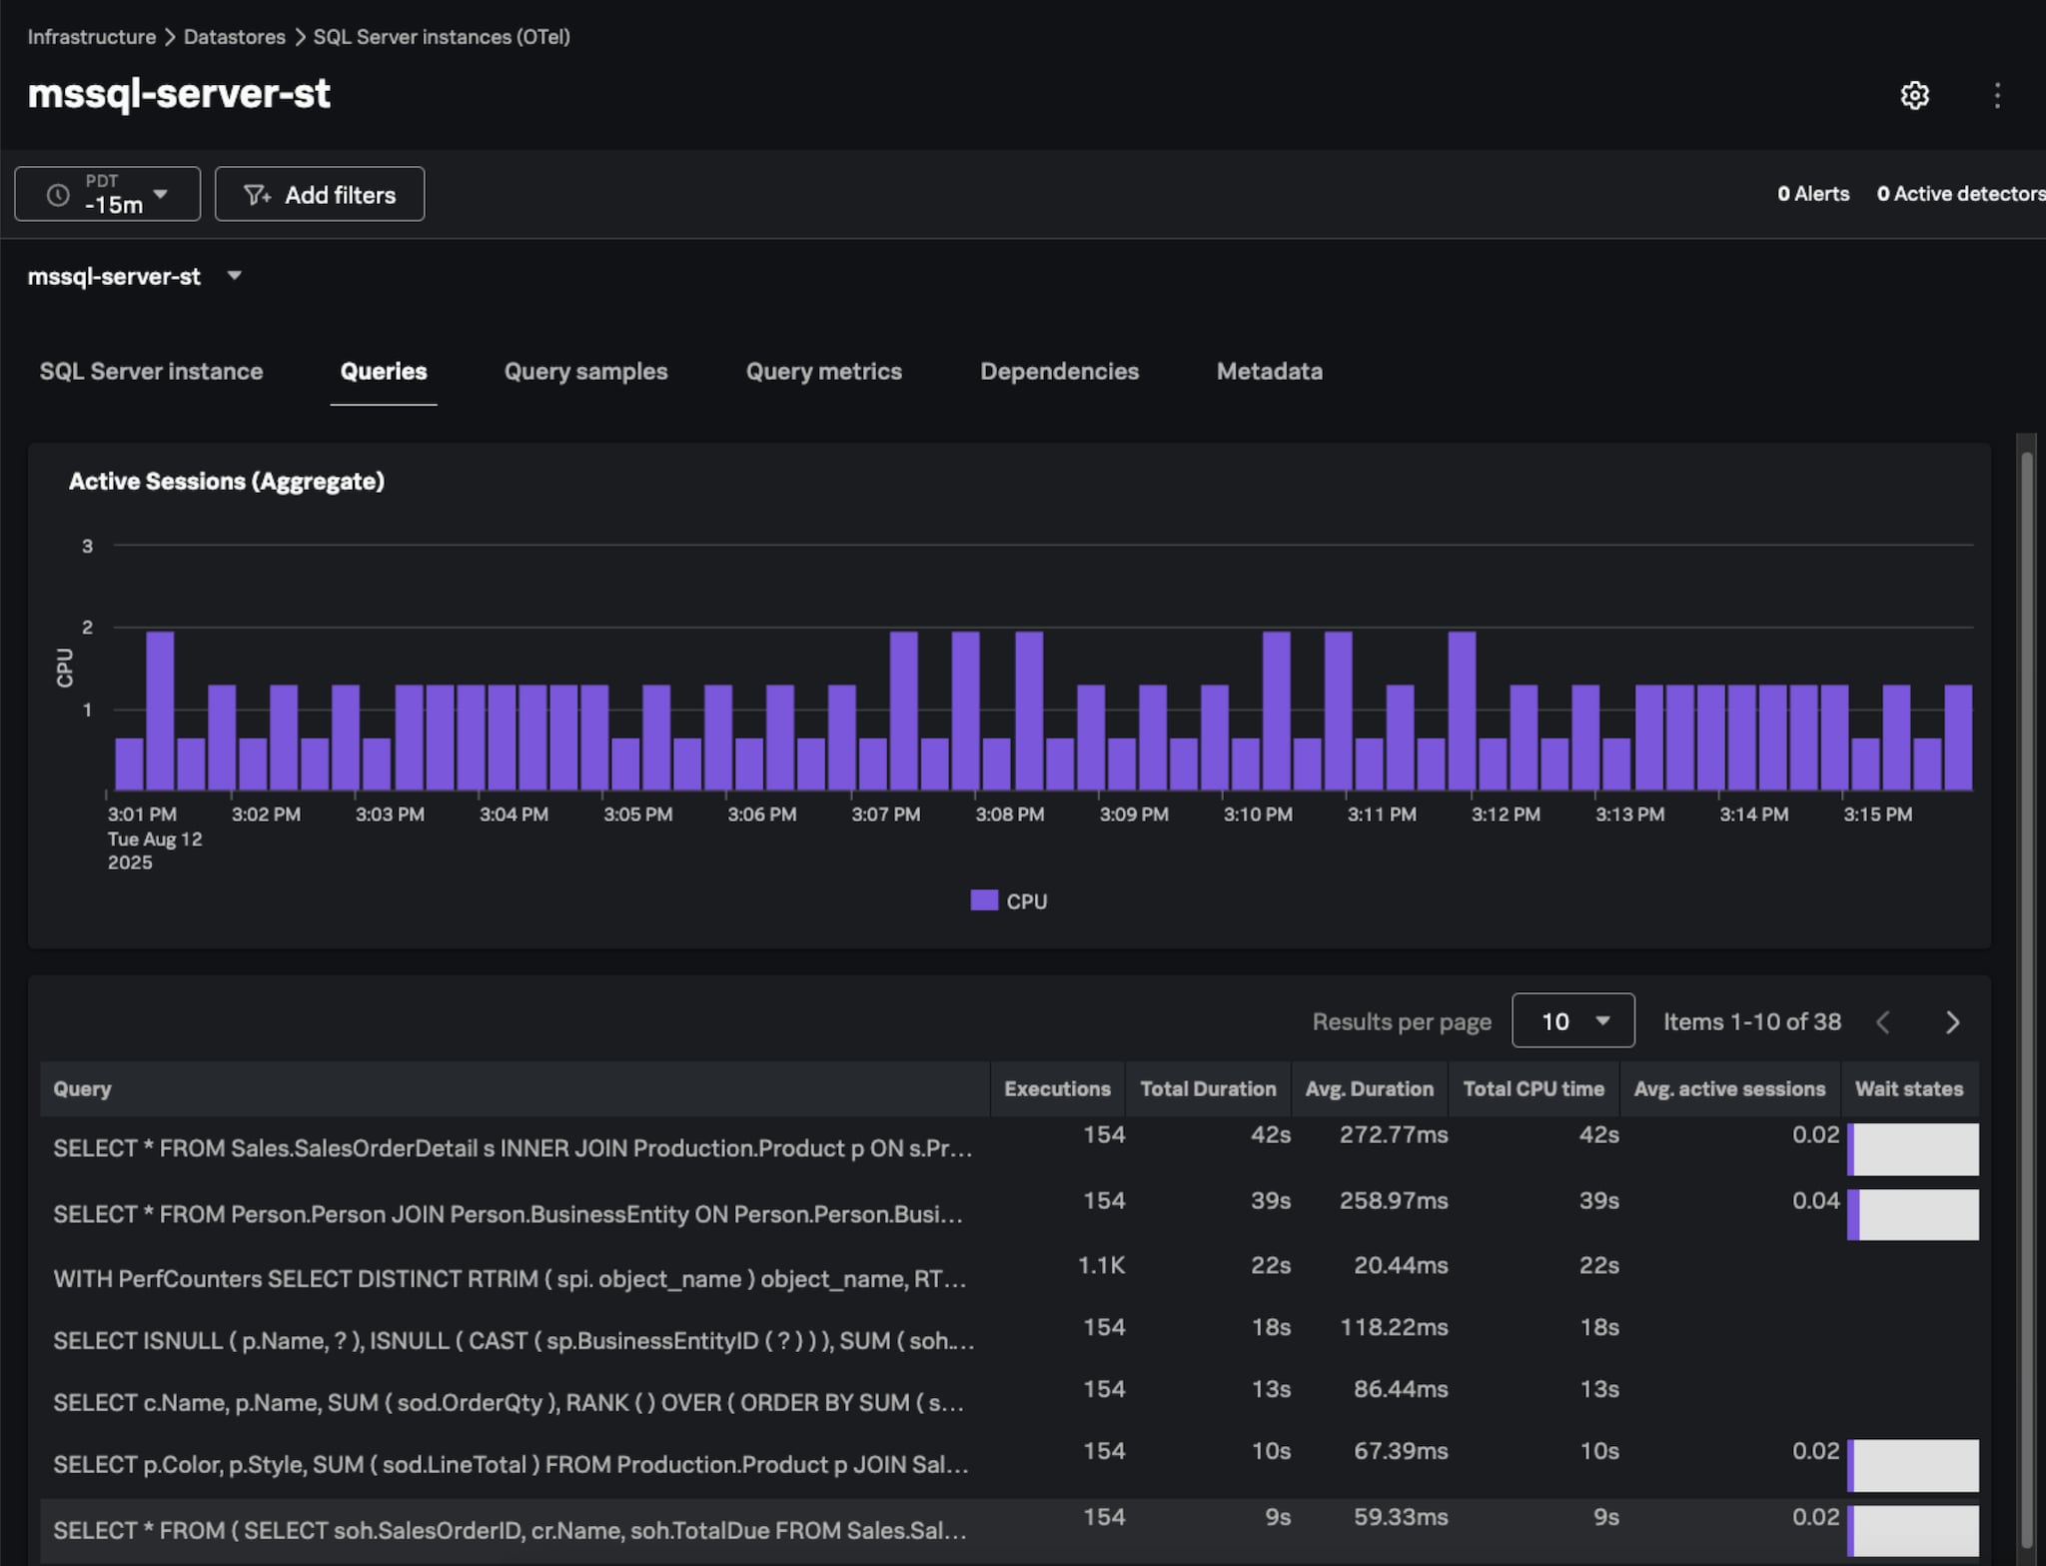Switch to the Query metrics tab
Image resolution: width=2046 pixels, height=1566 pixels.
(823, 372)
